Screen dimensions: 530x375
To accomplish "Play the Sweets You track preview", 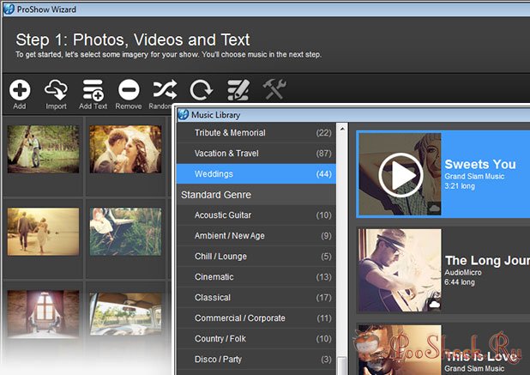I will tap(401, 175).
